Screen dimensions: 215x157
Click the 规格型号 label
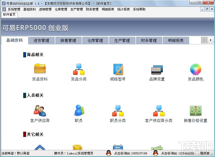click(x=118, y=79)
